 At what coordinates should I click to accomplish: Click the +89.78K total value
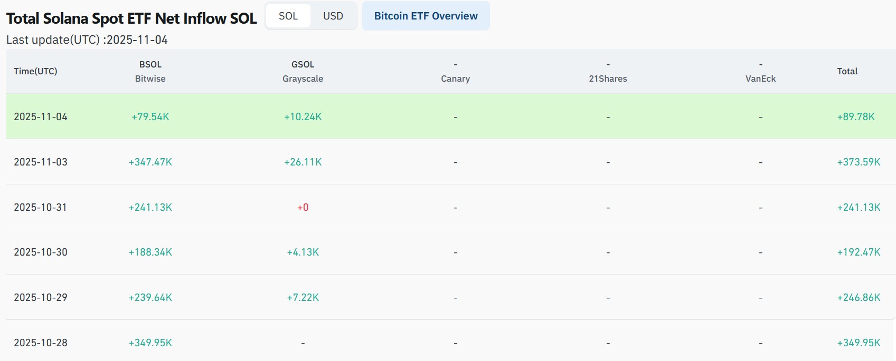click(855, 116)
